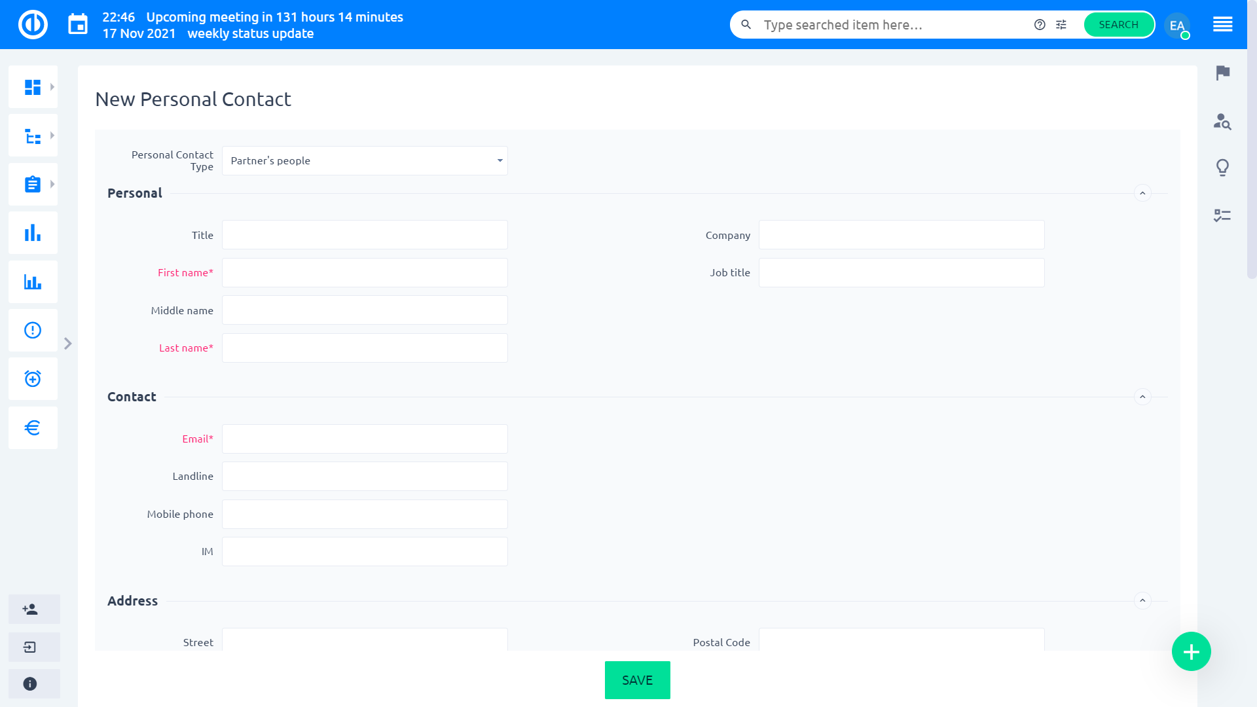
Task: Open the checklist panel icon
Action: click(1222, 215)
